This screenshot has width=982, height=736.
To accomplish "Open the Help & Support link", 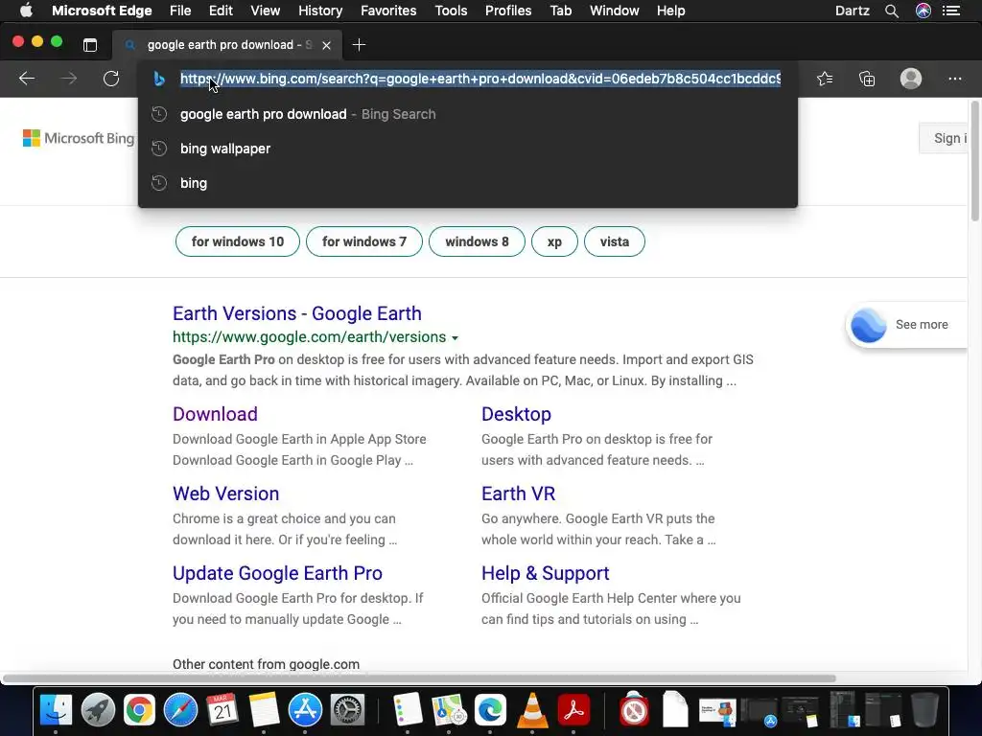I will [545, 573].
